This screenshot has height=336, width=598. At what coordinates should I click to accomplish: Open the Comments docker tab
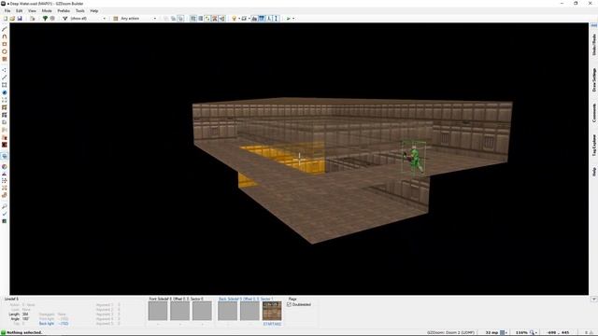pyautogui.click(x=594, y=113)
